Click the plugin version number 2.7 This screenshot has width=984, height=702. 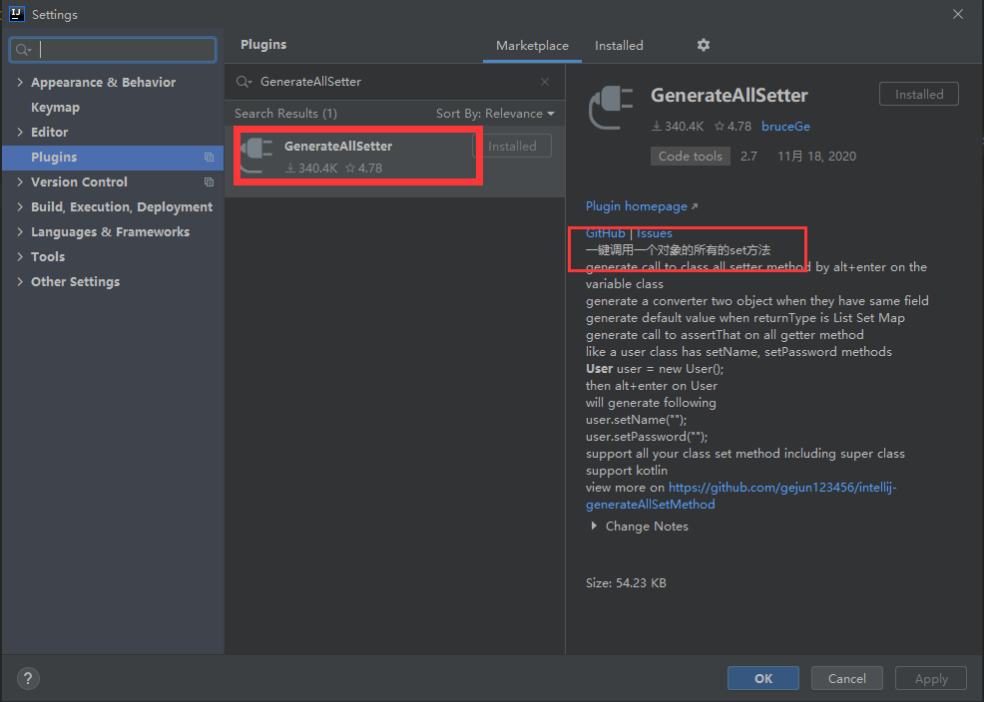(x=748, y=157)
